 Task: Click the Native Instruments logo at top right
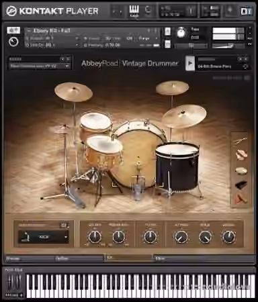(247, 11)
